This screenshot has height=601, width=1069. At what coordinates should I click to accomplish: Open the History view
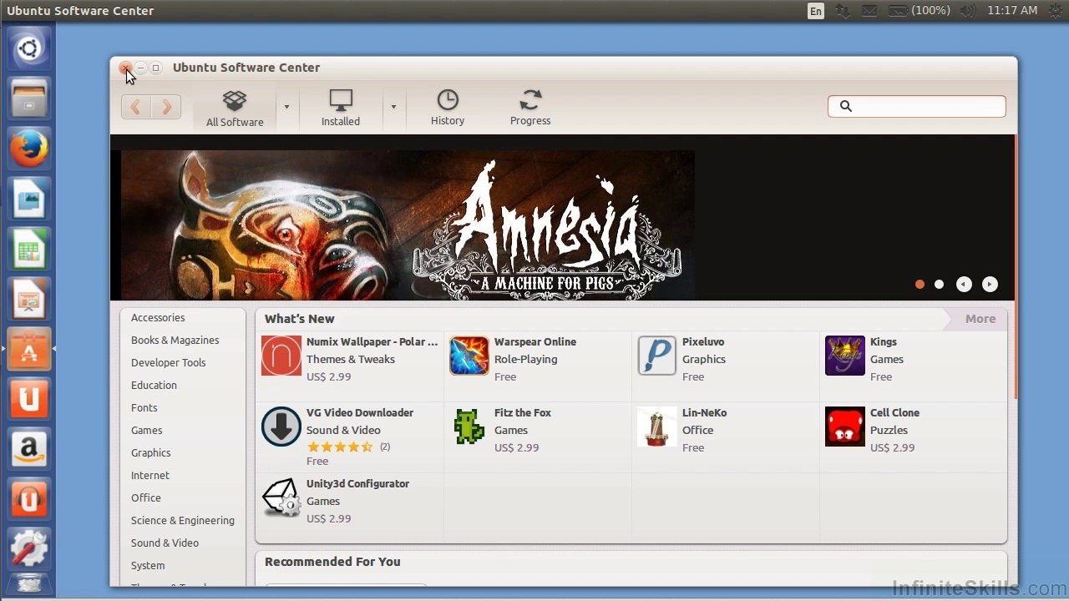point(448,109)
